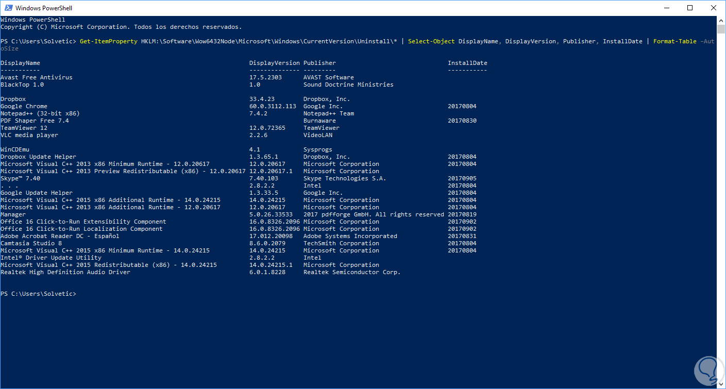
Task: Select the PDF Shaper Free 7.4 entry
Action: point(35,121)
